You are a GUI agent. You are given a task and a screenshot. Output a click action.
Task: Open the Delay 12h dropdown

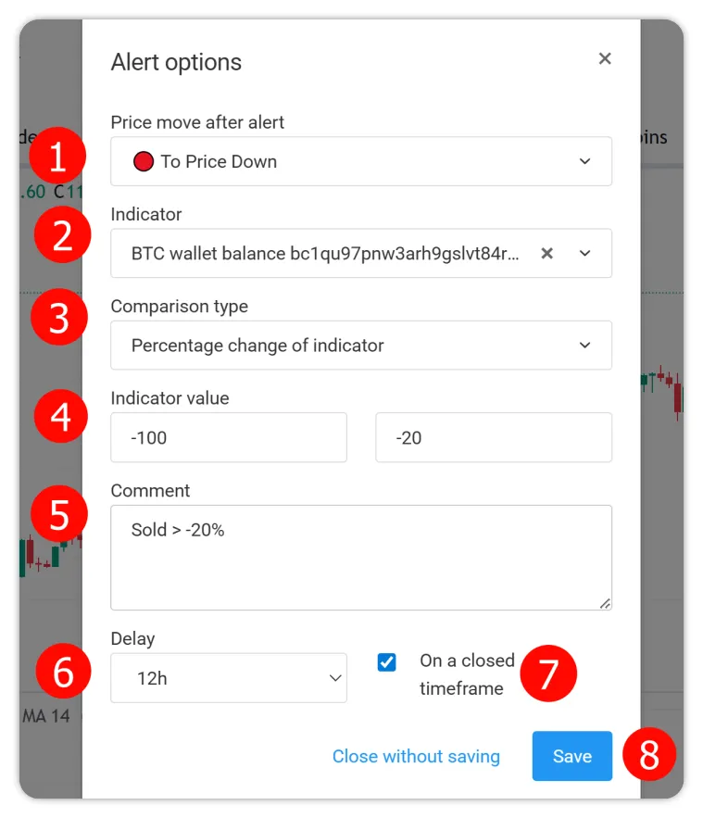[229, 678]
